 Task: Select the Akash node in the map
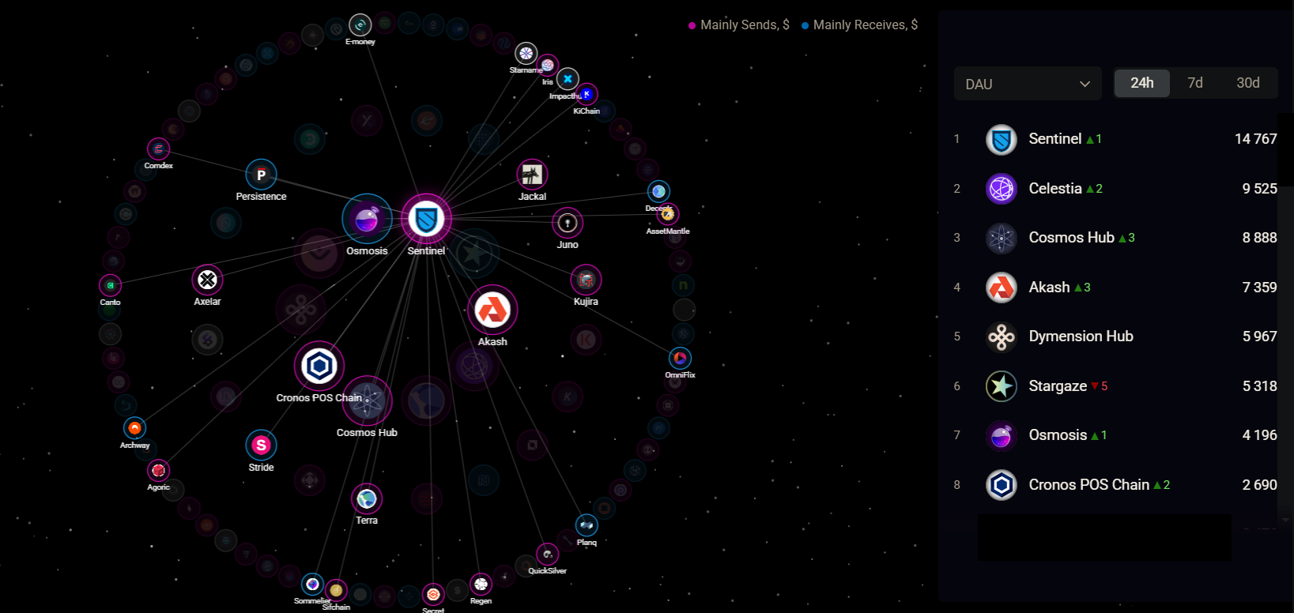pyautogui.click(x=492, y=310)
